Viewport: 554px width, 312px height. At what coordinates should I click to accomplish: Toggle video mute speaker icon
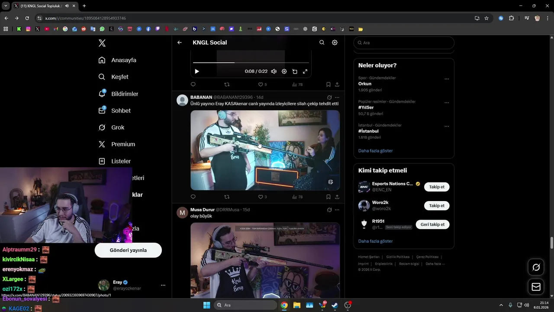[274, 71]
